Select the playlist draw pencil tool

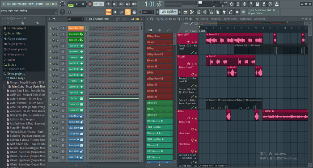(x=158, y=19)
